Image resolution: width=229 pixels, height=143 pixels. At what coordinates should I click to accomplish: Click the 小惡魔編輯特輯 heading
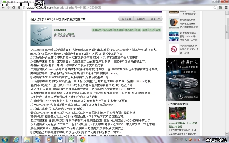(x=178, y=104)
